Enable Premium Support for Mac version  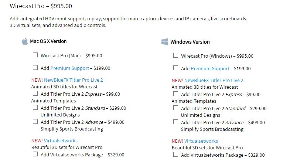[35, 68]
